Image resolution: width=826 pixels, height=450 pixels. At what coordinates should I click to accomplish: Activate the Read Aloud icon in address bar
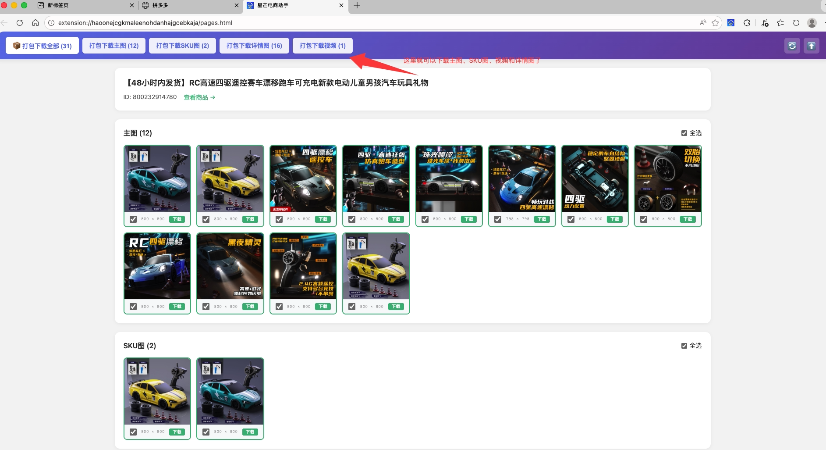703,23
